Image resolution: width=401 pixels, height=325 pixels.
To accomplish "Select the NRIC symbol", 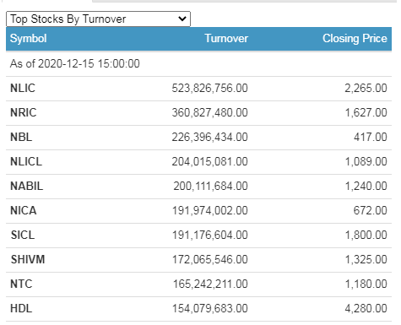I will pyautogui.click(x=24, y=112).
